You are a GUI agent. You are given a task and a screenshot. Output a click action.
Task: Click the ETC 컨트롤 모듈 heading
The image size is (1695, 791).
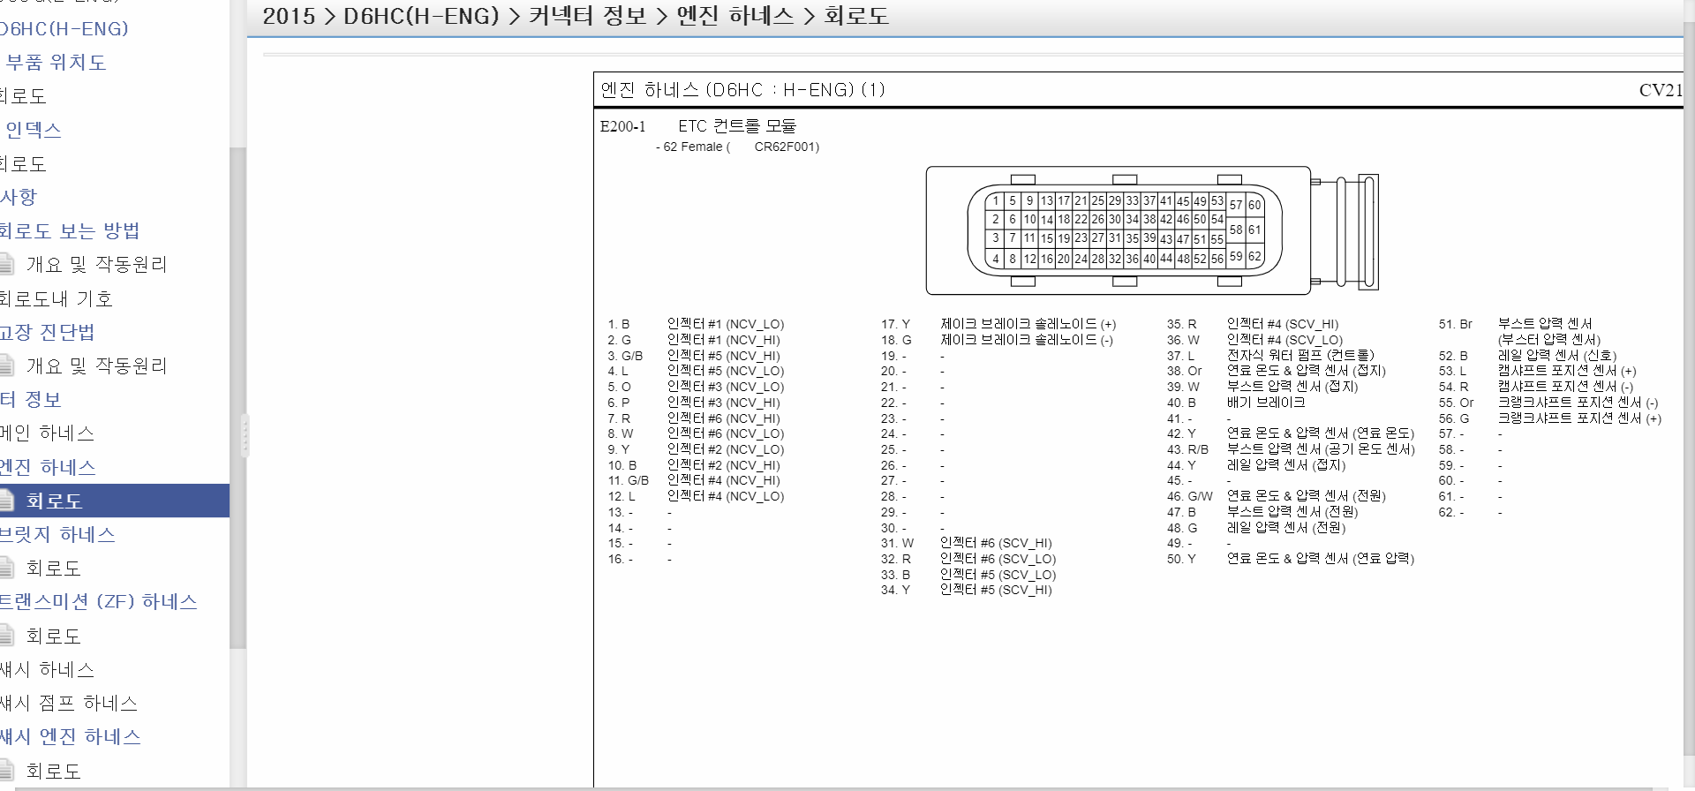point(737,126)
